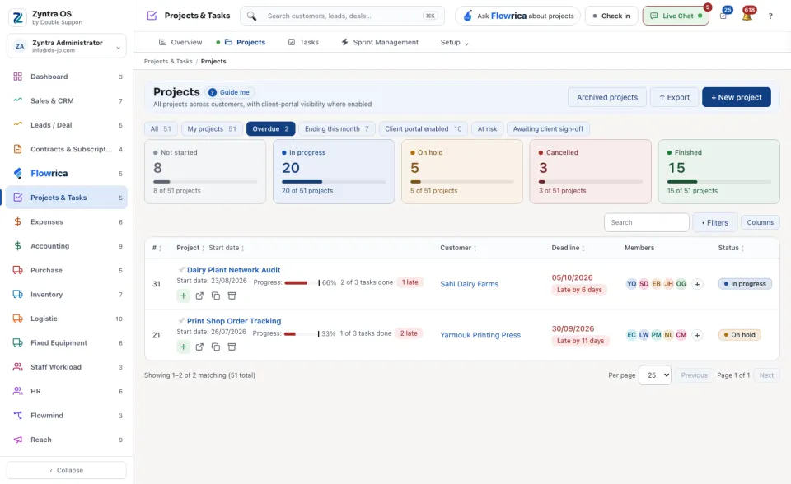Toggle the At risk filter chip
This screenshot has height=484, width=791.
click(x=487, y=129)
